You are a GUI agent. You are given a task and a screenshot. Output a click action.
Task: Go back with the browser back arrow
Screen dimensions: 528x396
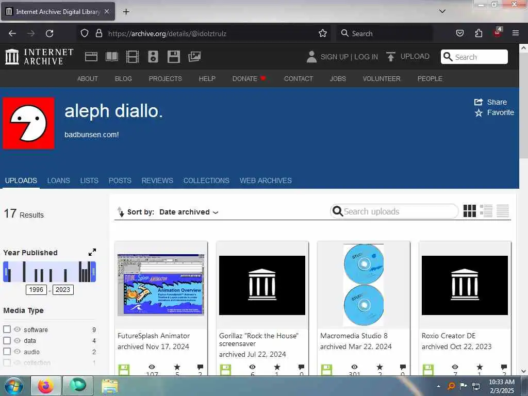(12, 34)
